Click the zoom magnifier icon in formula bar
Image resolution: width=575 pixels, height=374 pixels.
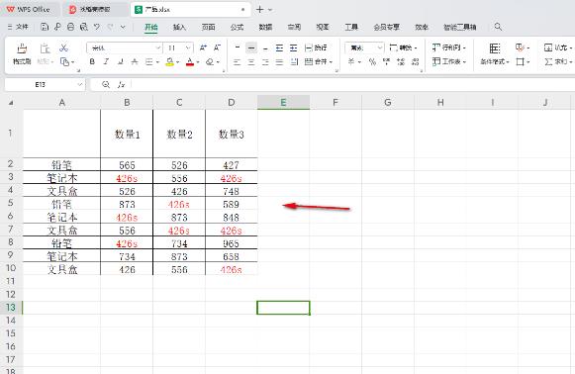[x=106, y=85]
